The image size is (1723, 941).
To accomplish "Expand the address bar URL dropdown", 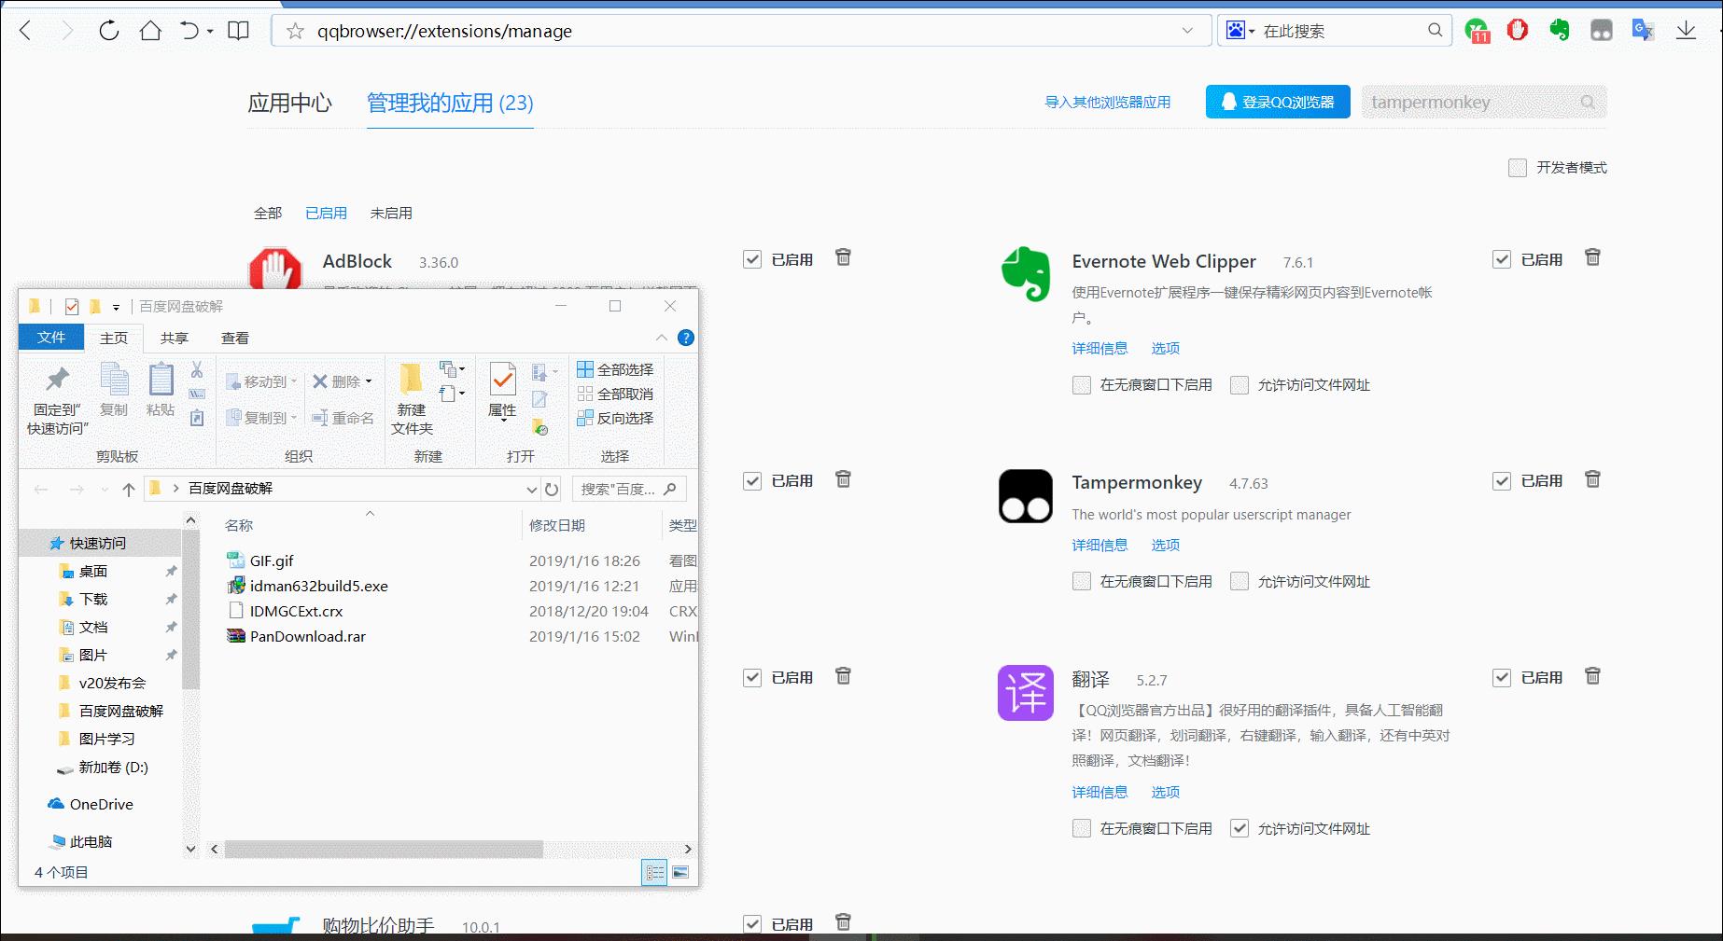I will point(1187,31).
